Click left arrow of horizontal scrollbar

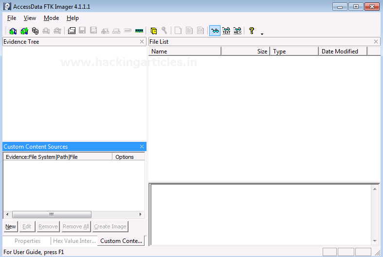tap(7, 215)
